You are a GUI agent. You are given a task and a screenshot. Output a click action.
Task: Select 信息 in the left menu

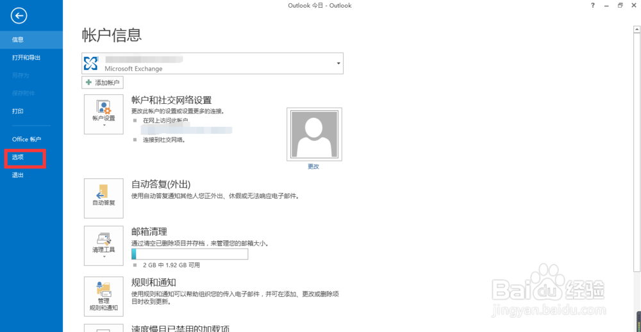coord(31,40)
